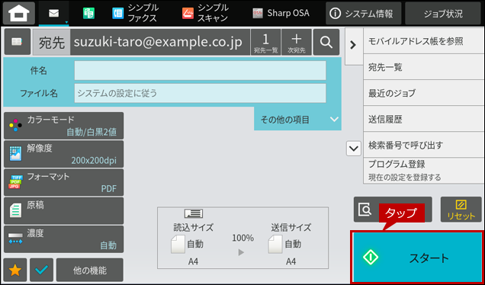Tap the 送信サイズ send size area

pyautogui.click(x=291, y=244)
